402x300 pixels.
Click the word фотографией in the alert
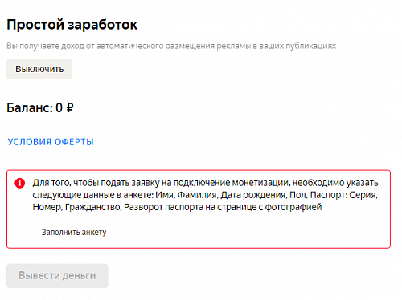click(x=293, y=207)
